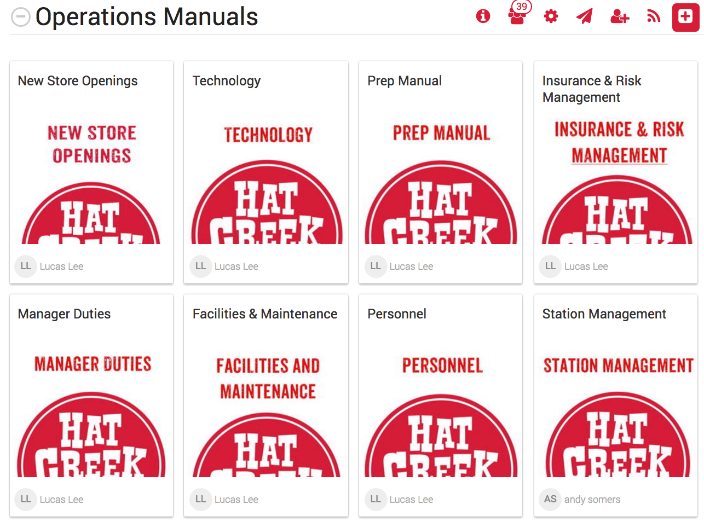
Task: Click LL avatar on Facilities & Maintenance card
Action: [x=200, y=500]
